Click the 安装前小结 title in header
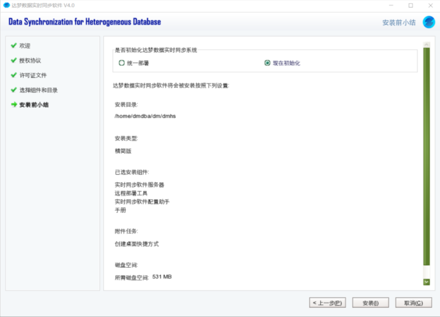 [x=399, y=22]
